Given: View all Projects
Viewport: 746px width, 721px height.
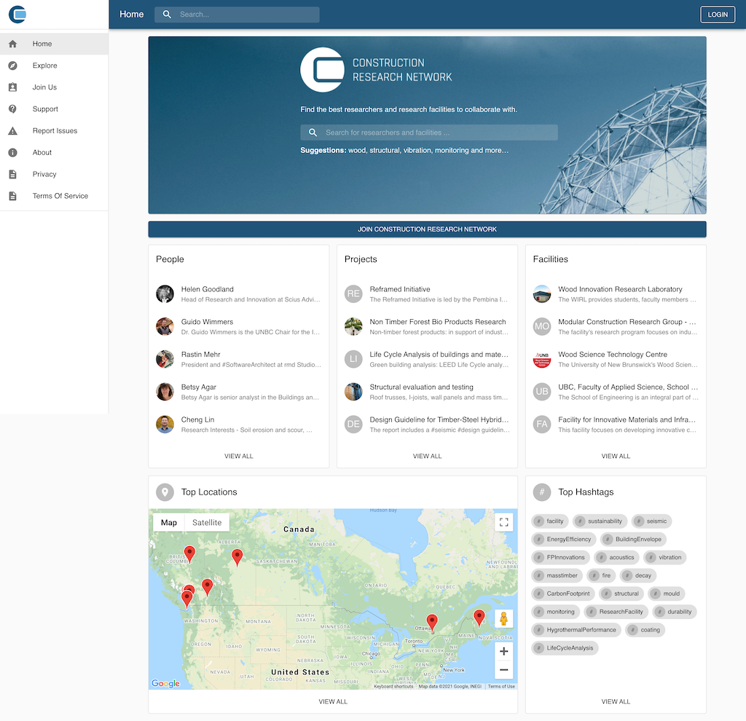Looking at the screenshot, I should tap(427, 456).
